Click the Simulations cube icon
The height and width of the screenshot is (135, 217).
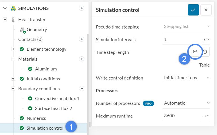(13, 8)
